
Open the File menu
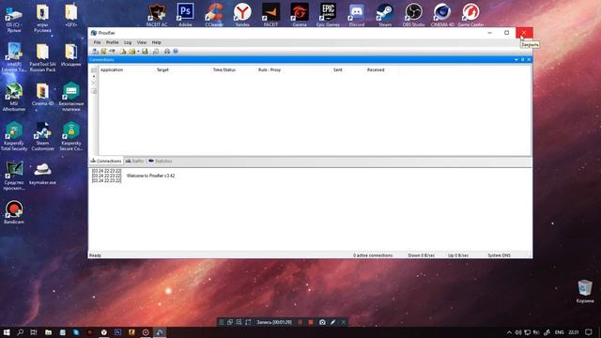[98, 42]
